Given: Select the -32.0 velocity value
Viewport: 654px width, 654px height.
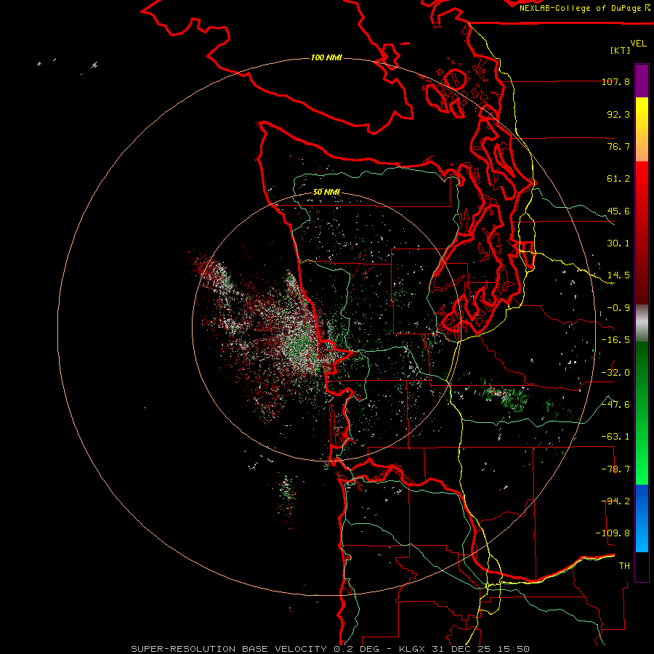Looking at the screenshot, I should tap(615, 373).
